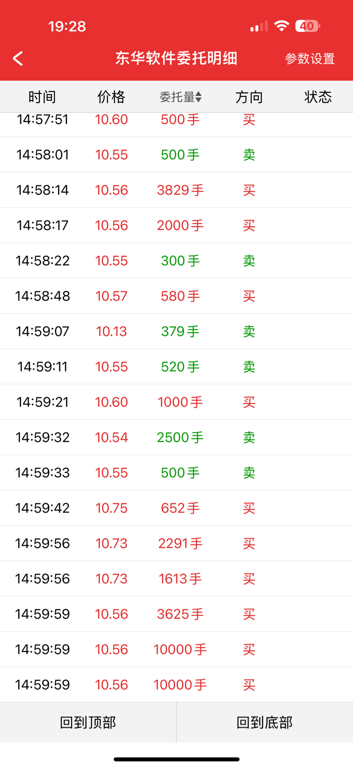The height and width of the screenshot is (768, 353).
Task: Select the 14:58:48 row priced 10.57
Action: [176, 296]
